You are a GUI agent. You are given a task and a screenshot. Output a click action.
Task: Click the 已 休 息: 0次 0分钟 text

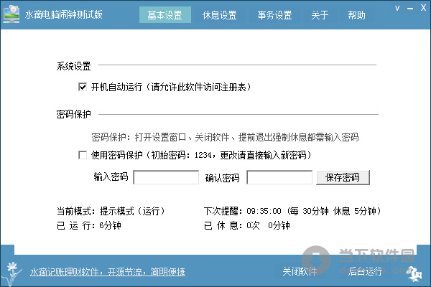pos(247,225)
